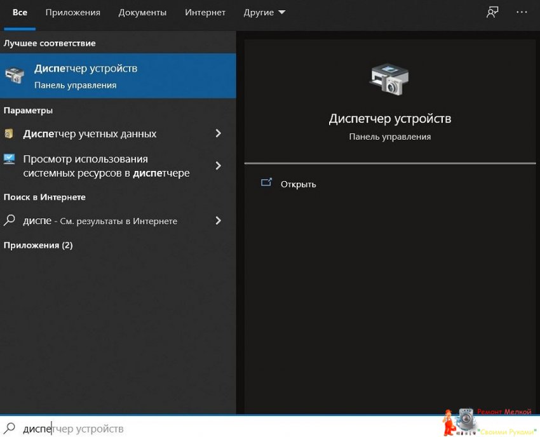
Task: Expand the Приложения (2) section
Action: (38, 245)
